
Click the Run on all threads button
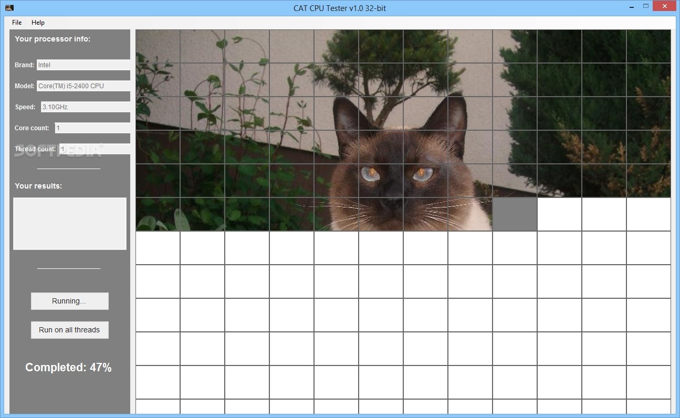[x=69, y=330]
